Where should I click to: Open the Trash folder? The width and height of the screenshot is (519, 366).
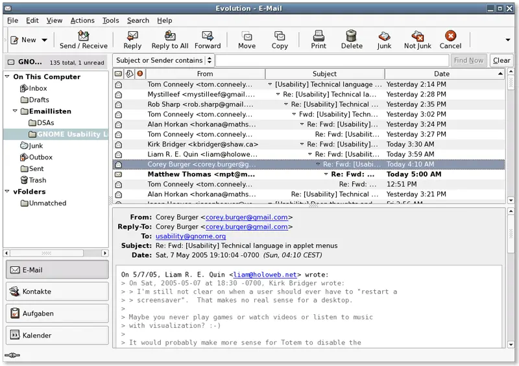coord(33,180)
